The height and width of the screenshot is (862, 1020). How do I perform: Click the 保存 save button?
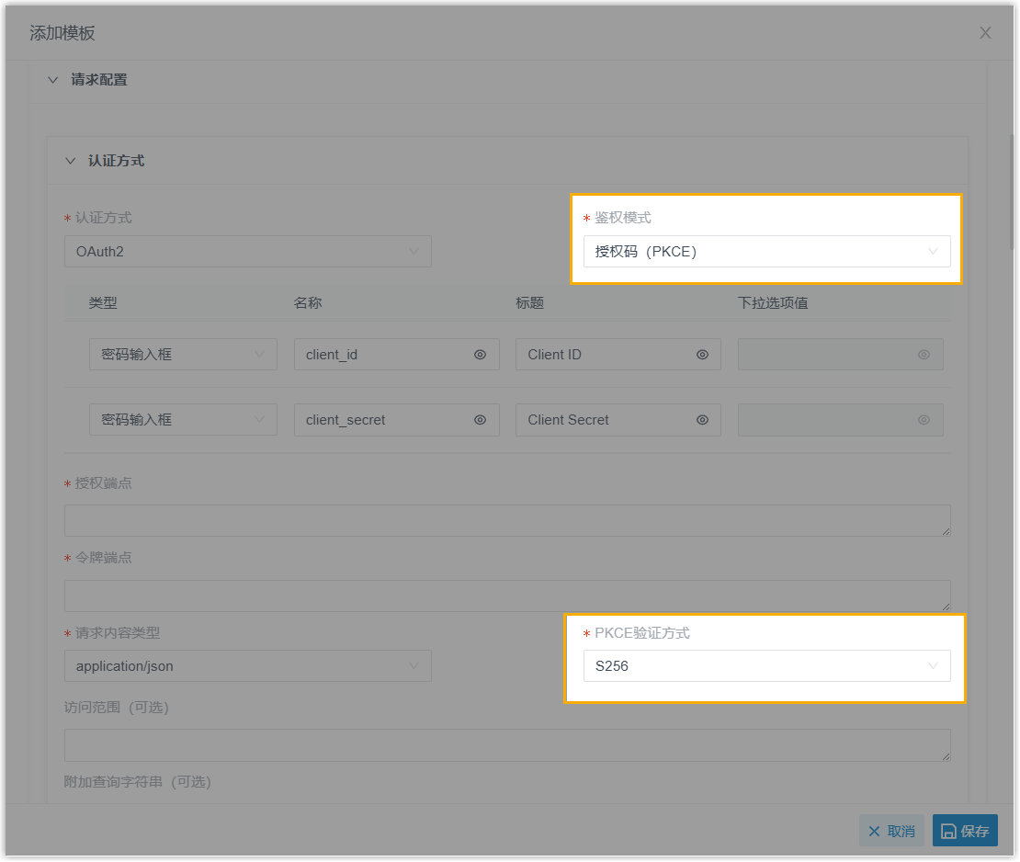click(965, 831)
